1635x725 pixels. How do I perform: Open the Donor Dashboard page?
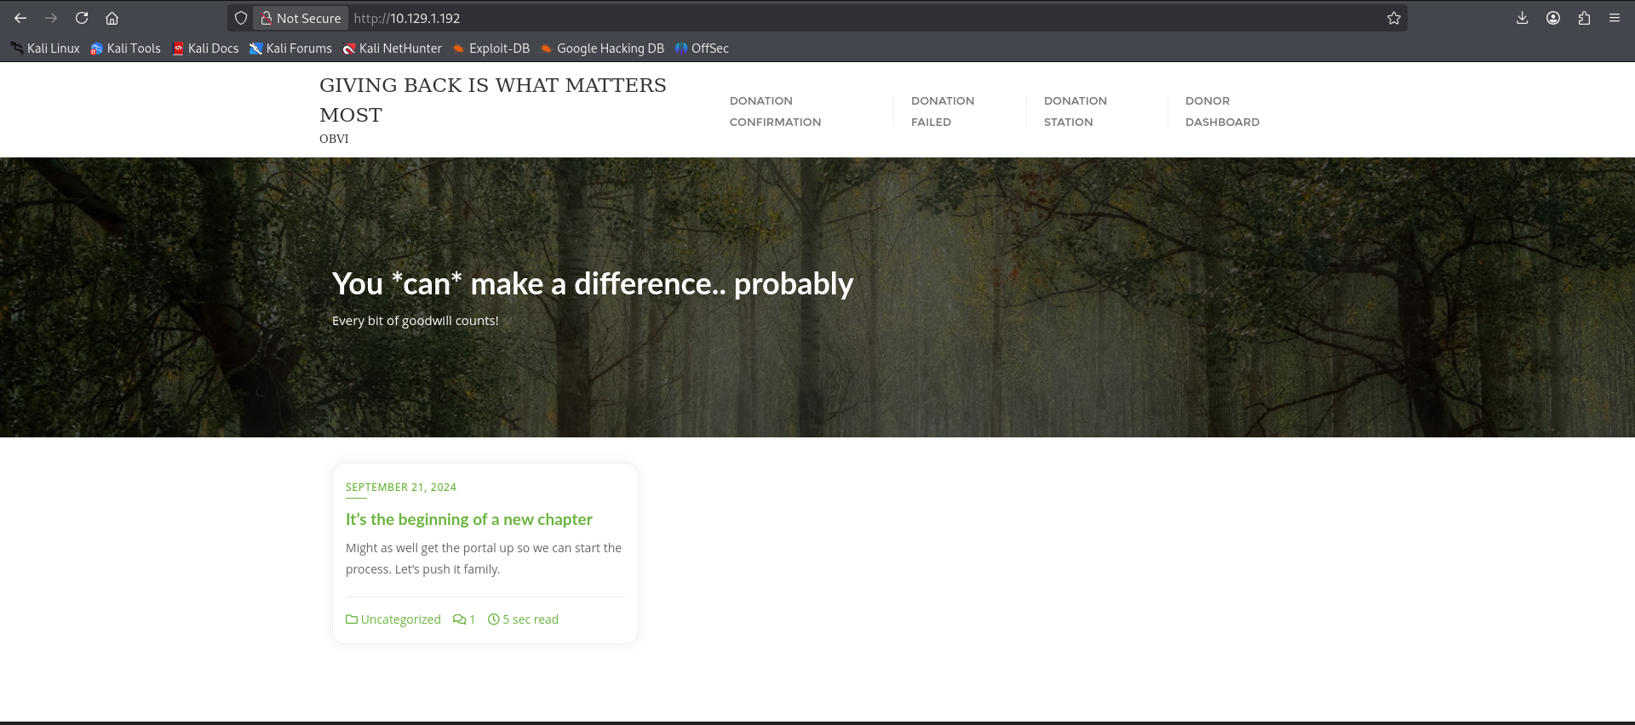tap(1221, 111)
